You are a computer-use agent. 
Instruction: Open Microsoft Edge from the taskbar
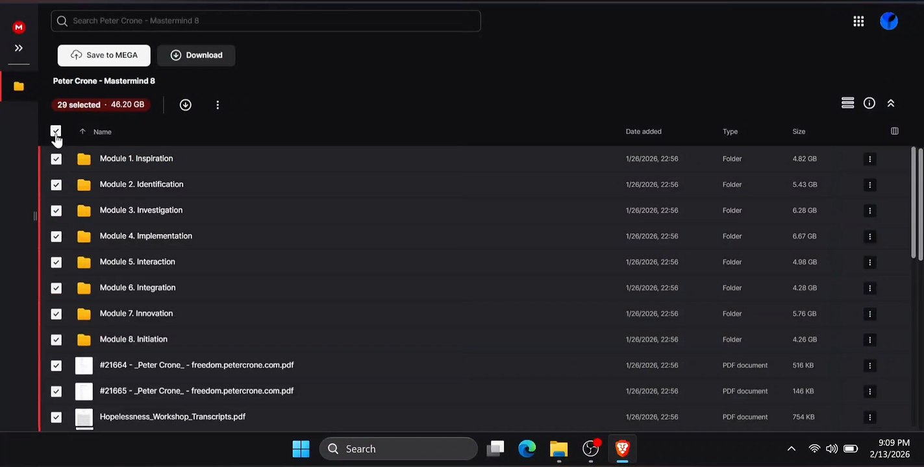(x=527, y=449)
